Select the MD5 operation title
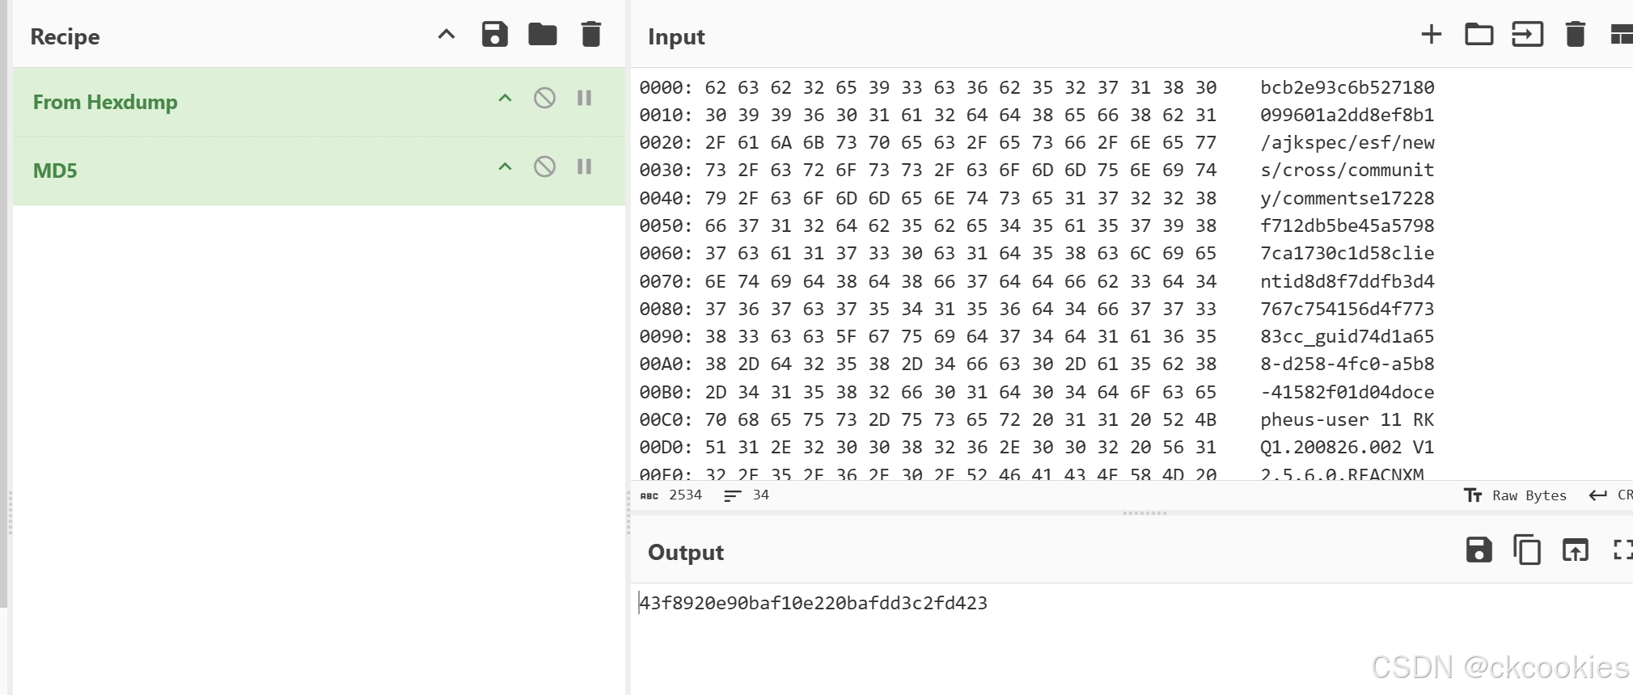 pyautogui.click(x=55, y=171)
